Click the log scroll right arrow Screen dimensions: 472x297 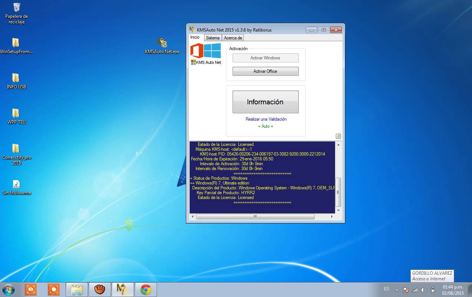coord(332,216)
